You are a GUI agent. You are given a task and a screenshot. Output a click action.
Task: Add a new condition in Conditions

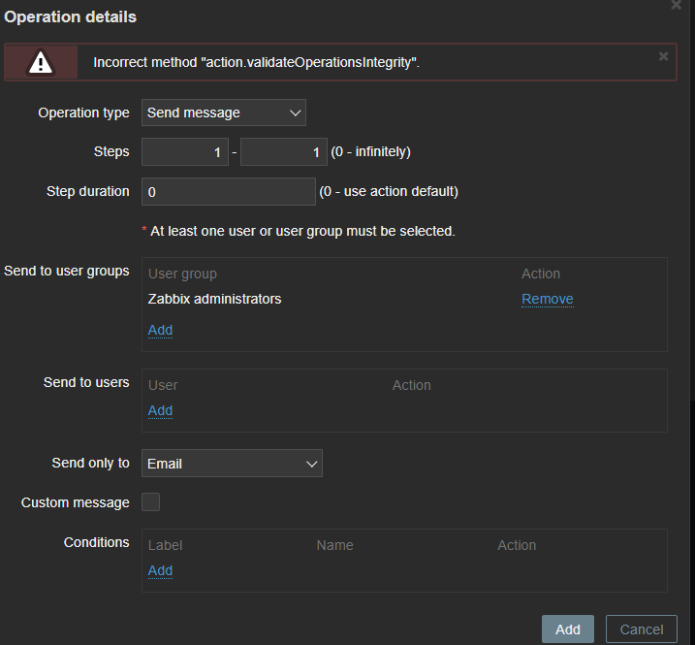(160, 570)
